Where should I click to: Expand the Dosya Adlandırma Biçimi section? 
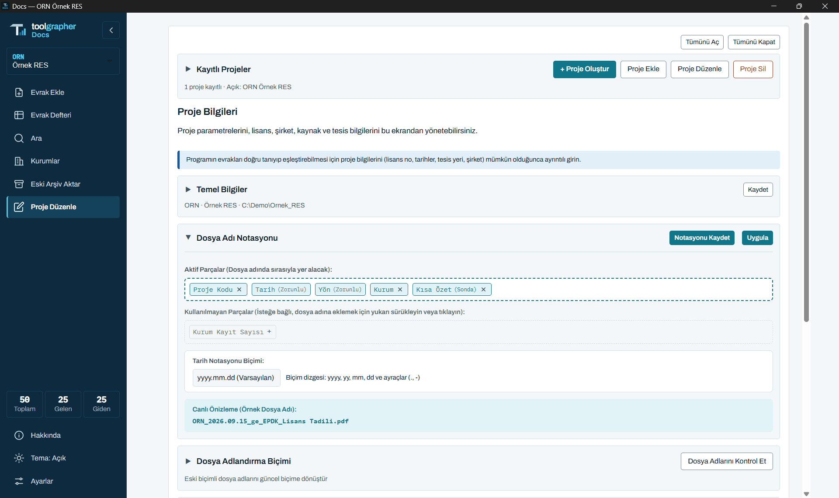188,461
